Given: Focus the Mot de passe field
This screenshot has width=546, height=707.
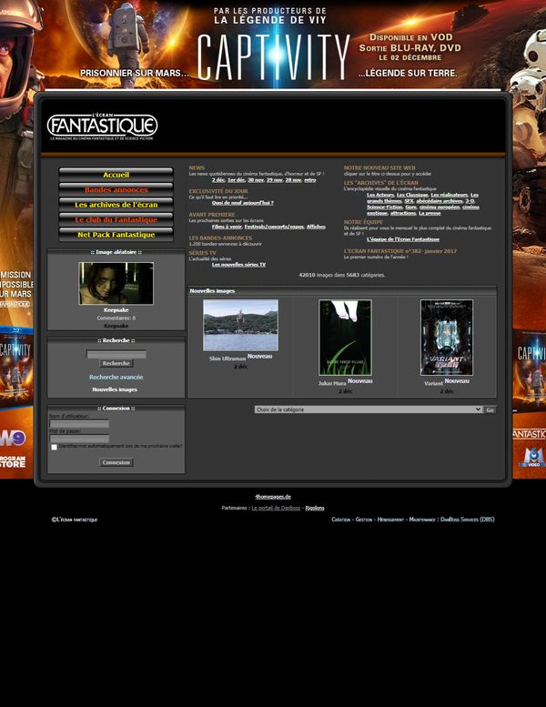Looking at the screenshot, I should tap(79, 439).
